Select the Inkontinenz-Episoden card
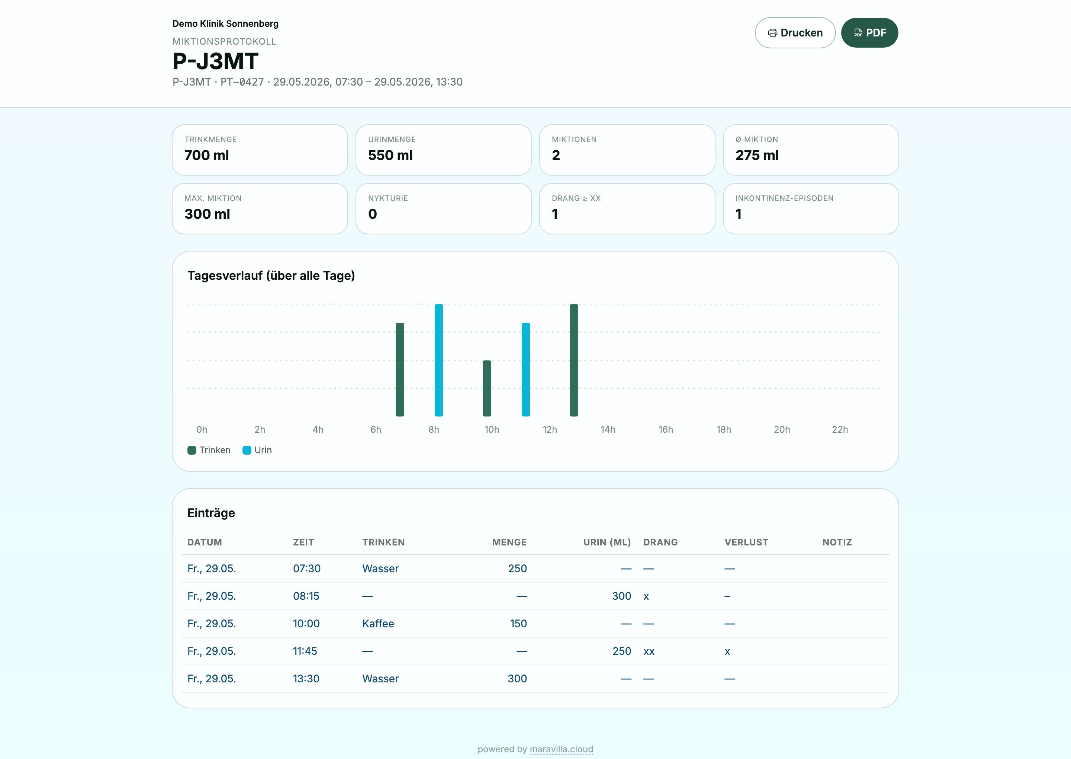 (810, 208)
